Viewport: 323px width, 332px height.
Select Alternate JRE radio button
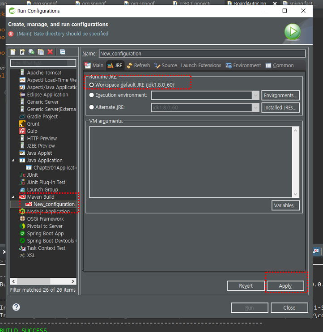[91, 107]
